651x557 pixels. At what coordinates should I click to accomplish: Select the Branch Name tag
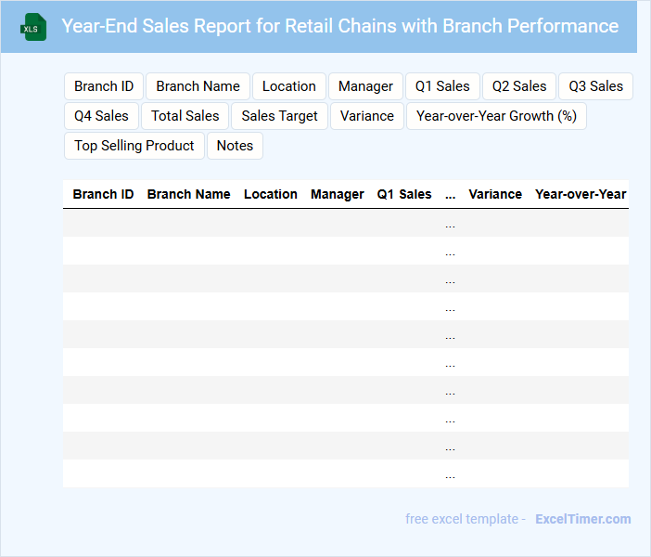click(x=198, y=86)
